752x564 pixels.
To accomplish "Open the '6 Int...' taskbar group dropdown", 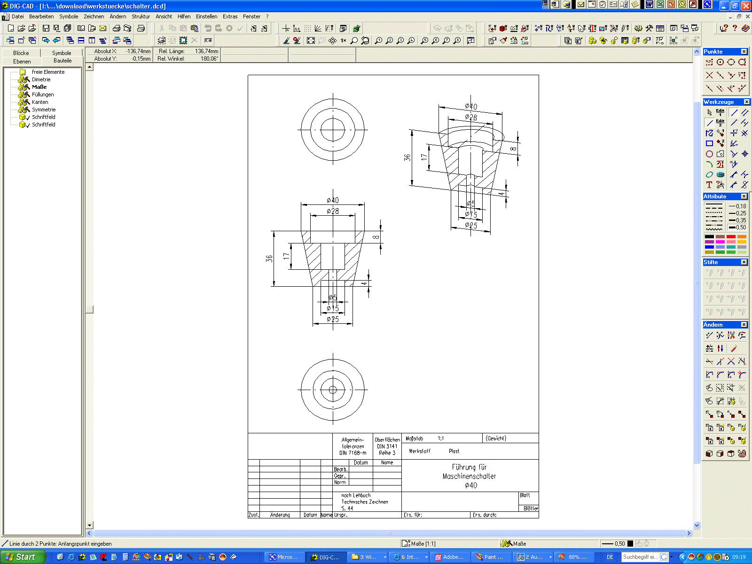I will coord(426,557).
